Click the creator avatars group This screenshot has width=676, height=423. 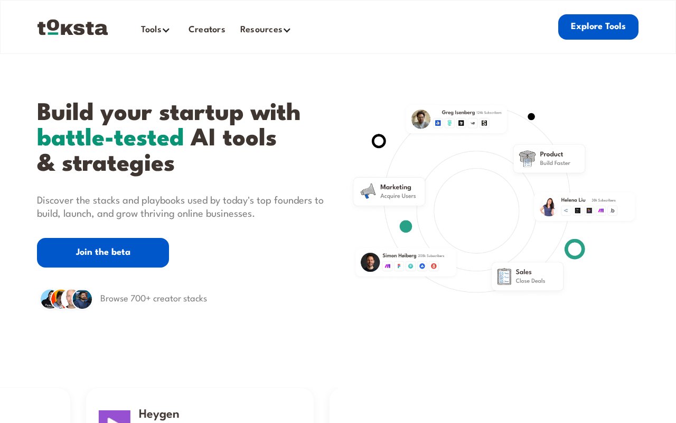(x=67, y=299)
